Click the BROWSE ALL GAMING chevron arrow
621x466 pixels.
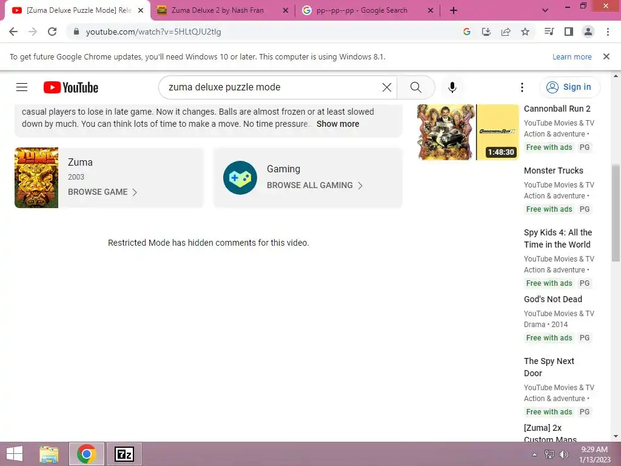tap(360, 186)
